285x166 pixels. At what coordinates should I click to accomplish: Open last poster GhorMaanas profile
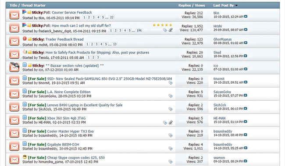(222, 39)
